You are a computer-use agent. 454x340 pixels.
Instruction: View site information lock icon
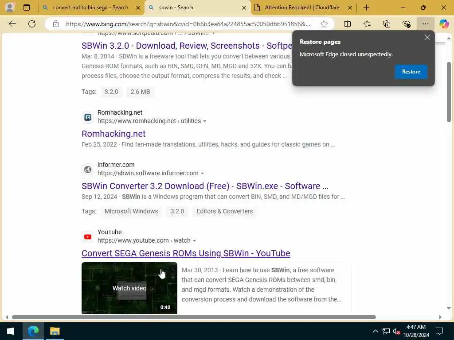click(x=56, y=24)
